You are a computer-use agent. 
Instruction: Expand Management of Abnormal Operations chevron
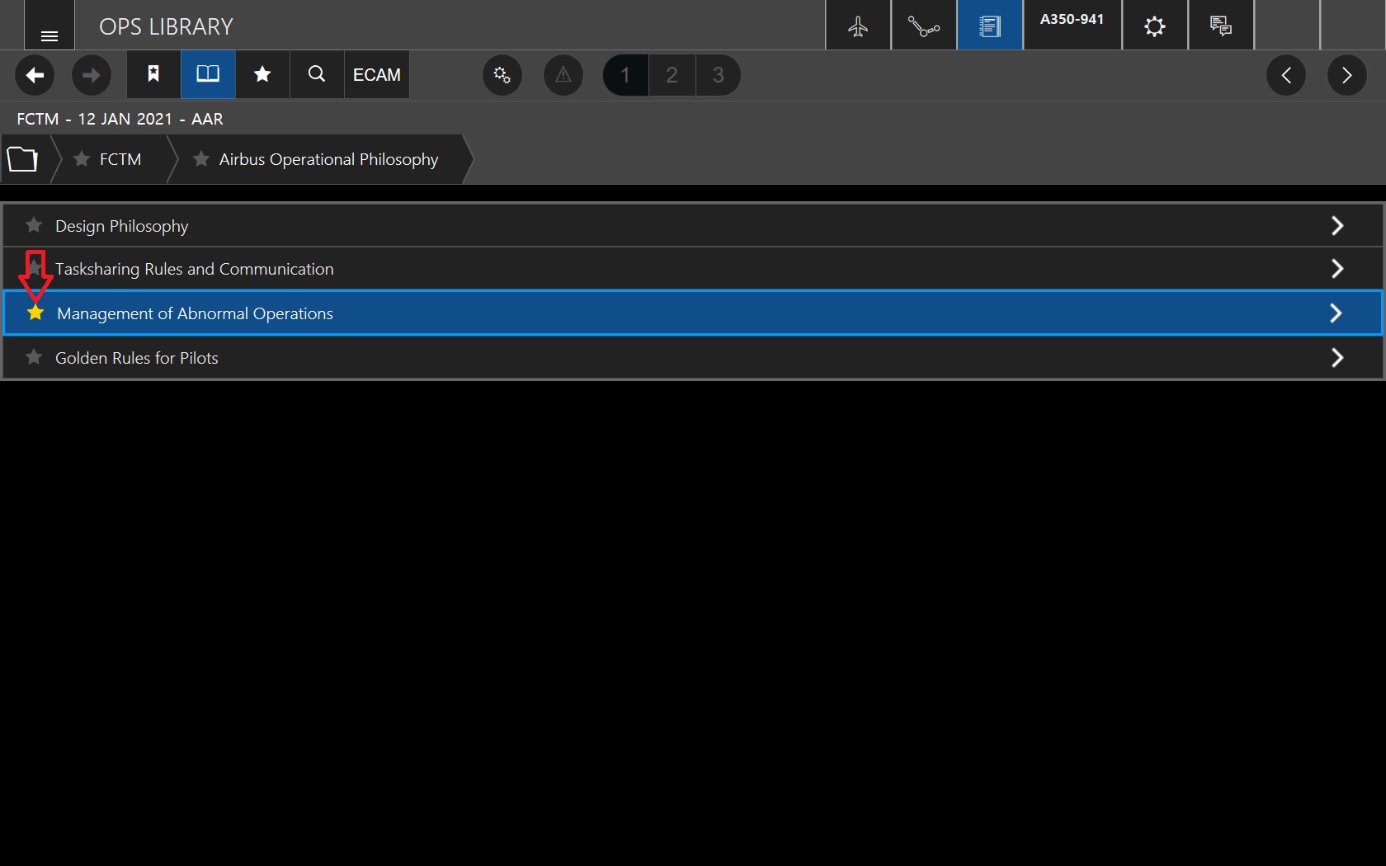pos(1336,313)
